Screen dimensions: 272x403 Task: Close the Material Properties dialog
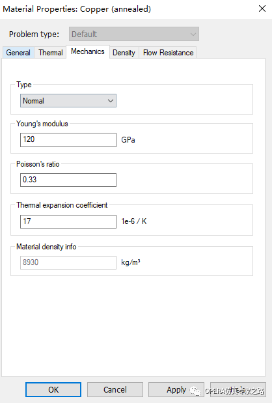click(262, 8)
